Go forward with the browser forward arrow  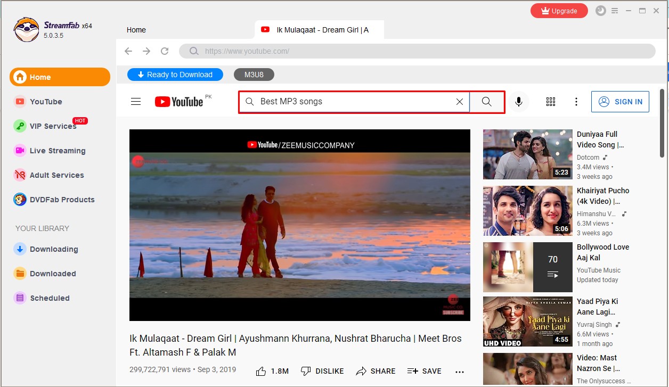pyautogui.click(x=146, y=51)
